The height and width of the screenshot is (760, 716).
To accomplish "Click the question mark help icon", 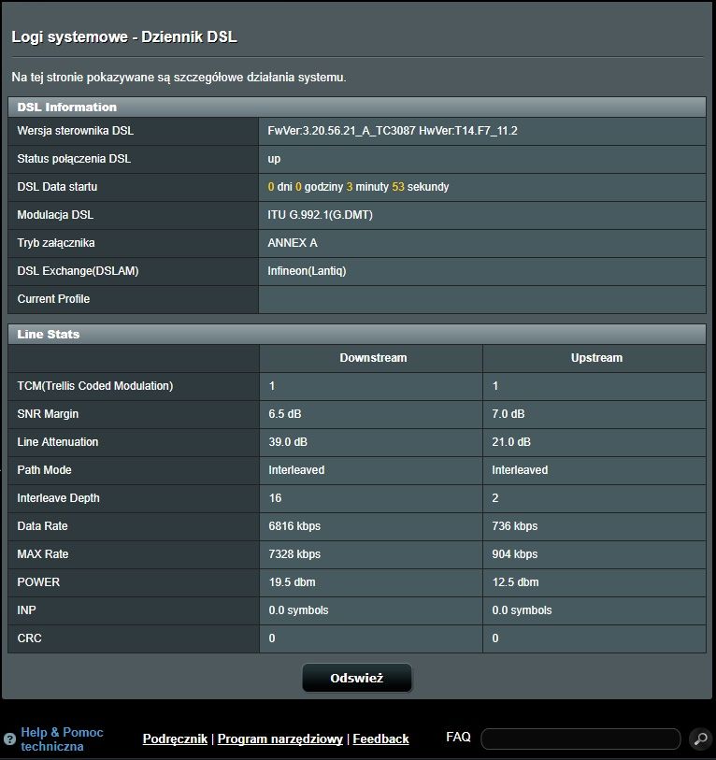I will pyautogui.click(x=10, y=739).
